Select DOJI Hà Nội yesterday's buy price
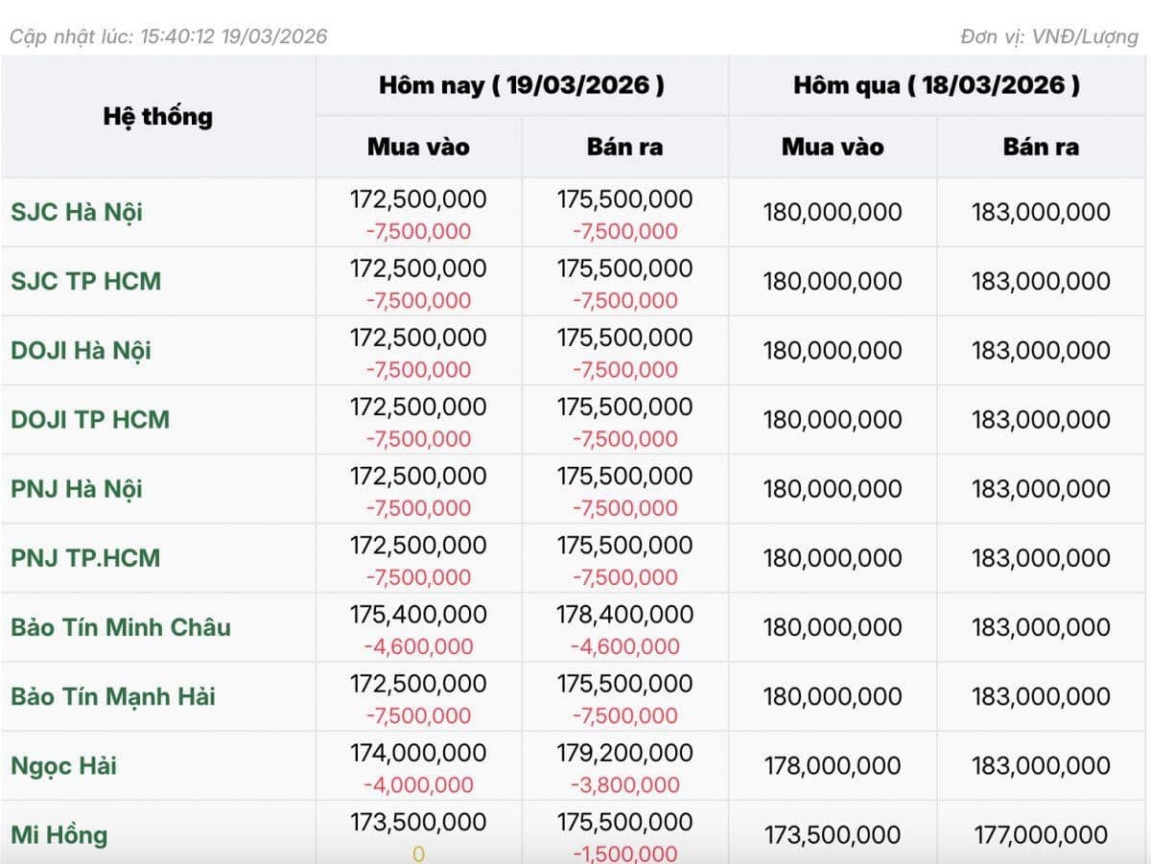The height and width of the screenshot is (864, 1151). (x=833, y=350)
